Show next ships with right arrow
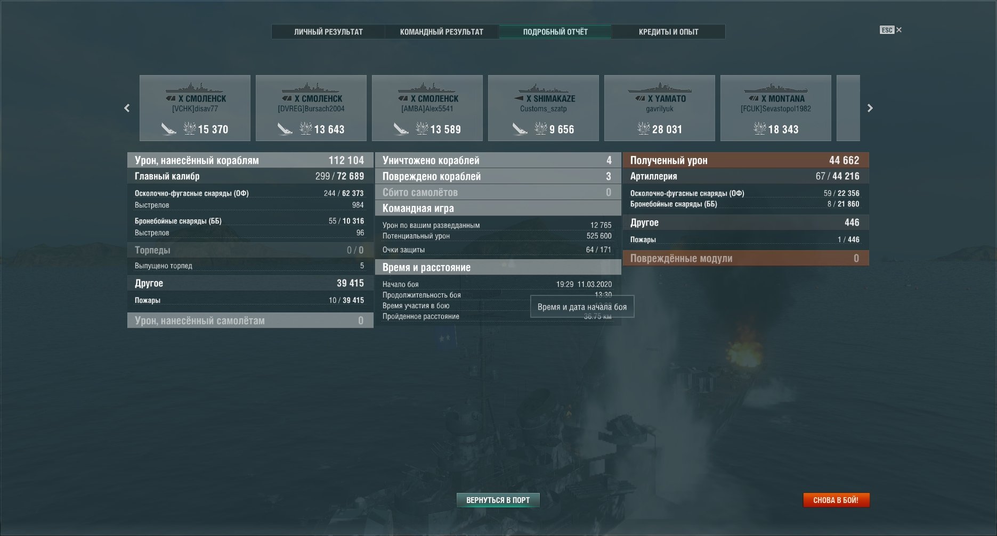This screenshot has height=536, width=997. point(870,108)
